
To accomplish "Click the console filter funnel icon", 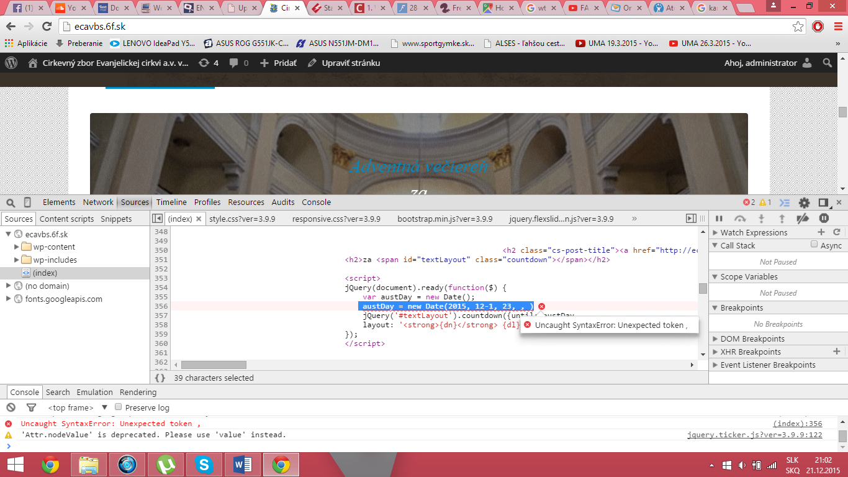I will [x=31, y=407].
